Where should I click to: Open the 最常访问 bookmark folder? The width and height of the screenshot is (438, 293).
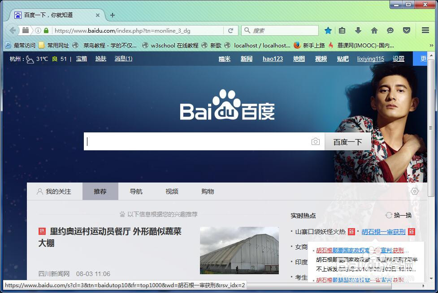[x=20, y=46]
